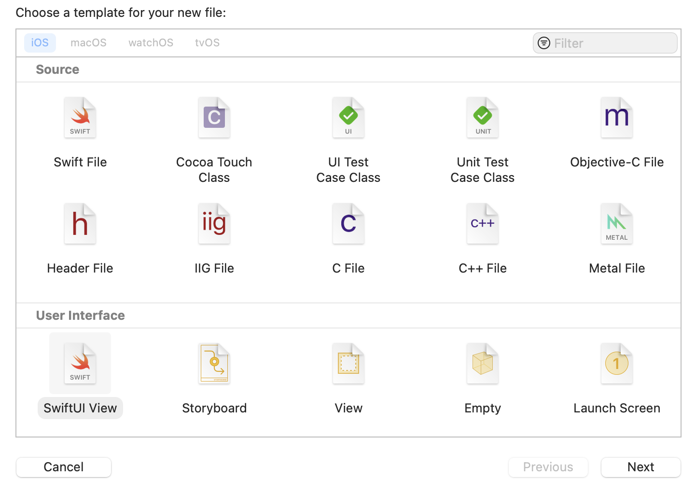Click Cancel to dismiss the dialog
The width and height of the screenshot is (696, 492).
pyautogui.click(x=64, y=467)
